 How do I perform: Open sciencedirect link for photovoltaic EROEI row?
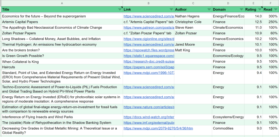click(x=149, y=97)
